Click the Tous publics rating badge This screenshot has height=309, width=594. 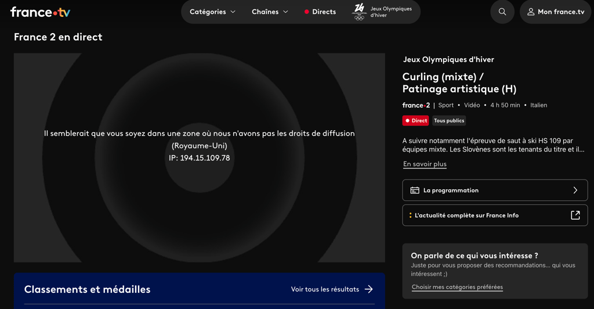(x=449, y=121)
